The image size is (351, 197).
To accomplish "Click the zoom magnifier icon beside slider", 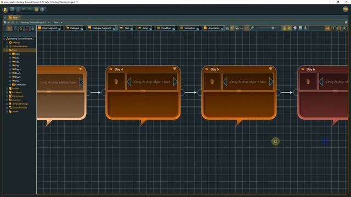I will 252,28.
